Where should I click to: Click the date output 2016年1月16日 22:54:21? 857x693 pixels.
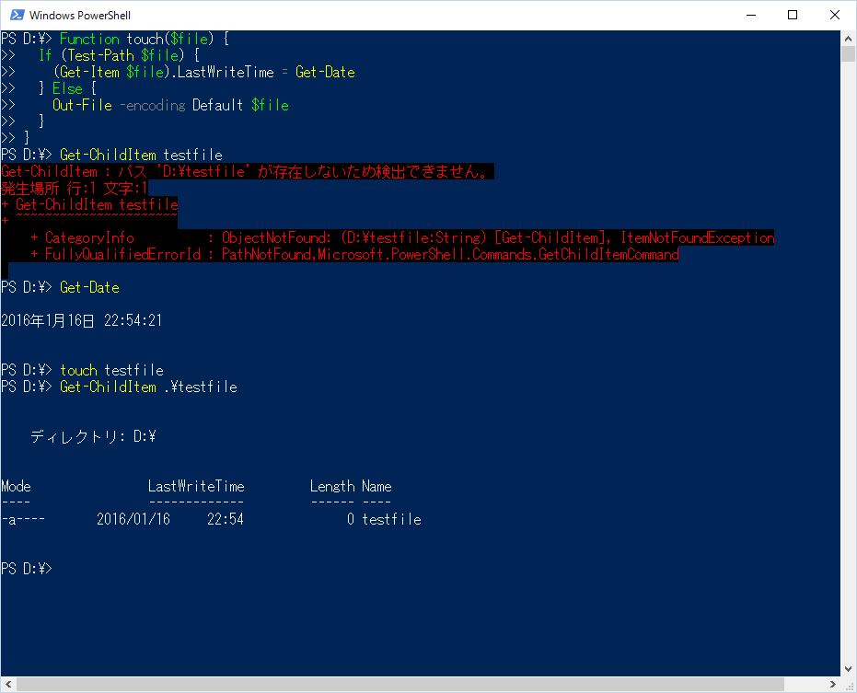tap(82, 320)
